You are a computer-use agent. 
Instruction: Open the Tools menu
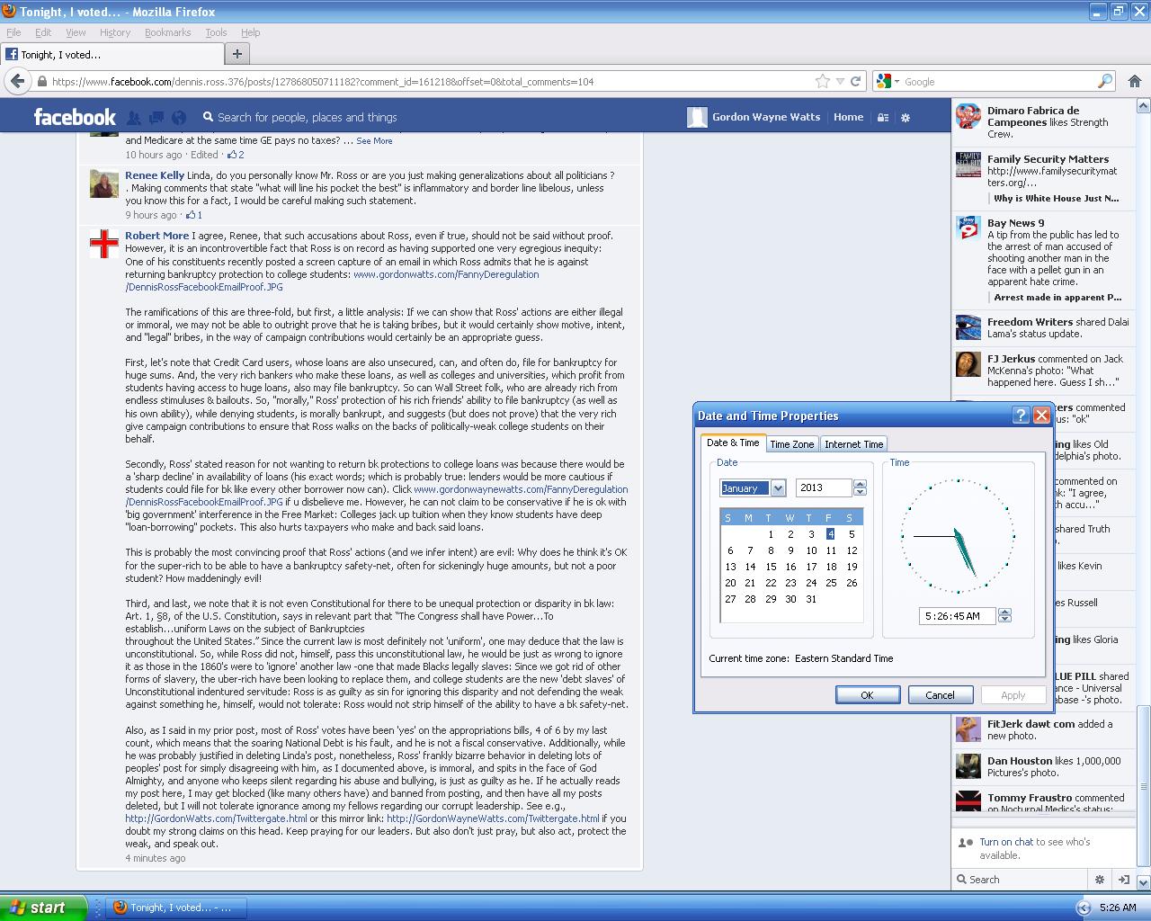pos(216,32)
